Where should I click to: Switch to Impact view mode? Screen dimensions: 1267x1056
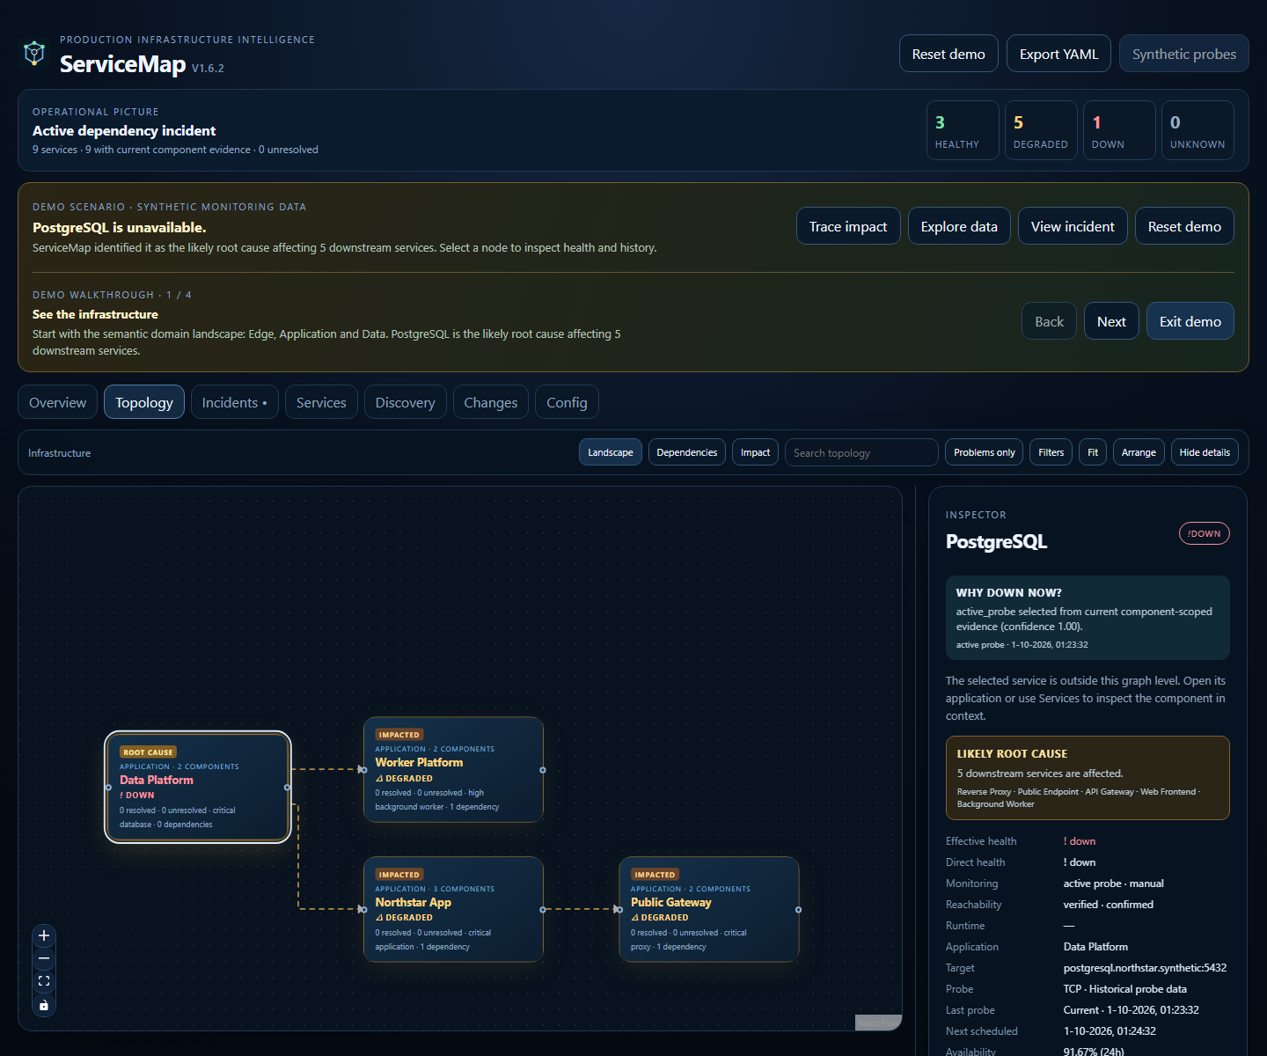tap(755, 452)
